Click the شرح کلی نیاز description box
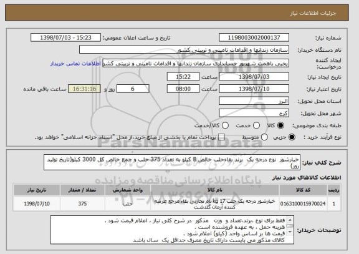 [x=172, y=162]
